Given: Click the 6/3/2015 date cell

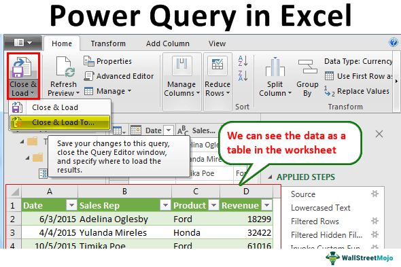Looking at the screenshot, I should pos(50,219).
